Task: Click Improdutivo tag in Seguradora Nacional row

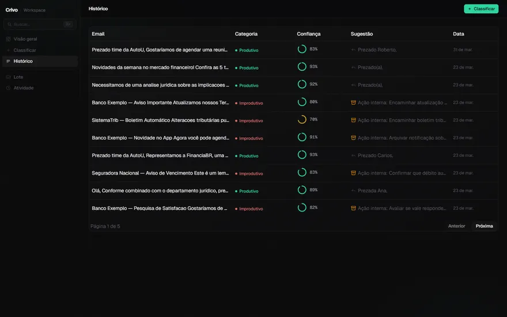Action: 249,173
